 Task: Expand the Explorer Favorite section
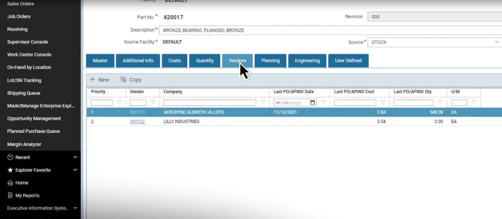tap(75, 170)
